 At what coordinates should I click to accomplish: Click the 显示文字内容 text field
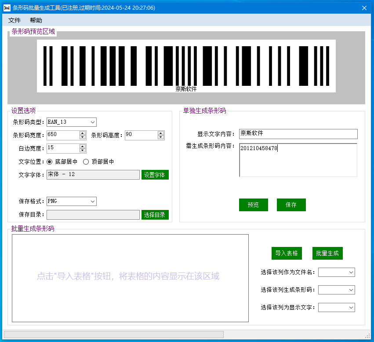298,134
